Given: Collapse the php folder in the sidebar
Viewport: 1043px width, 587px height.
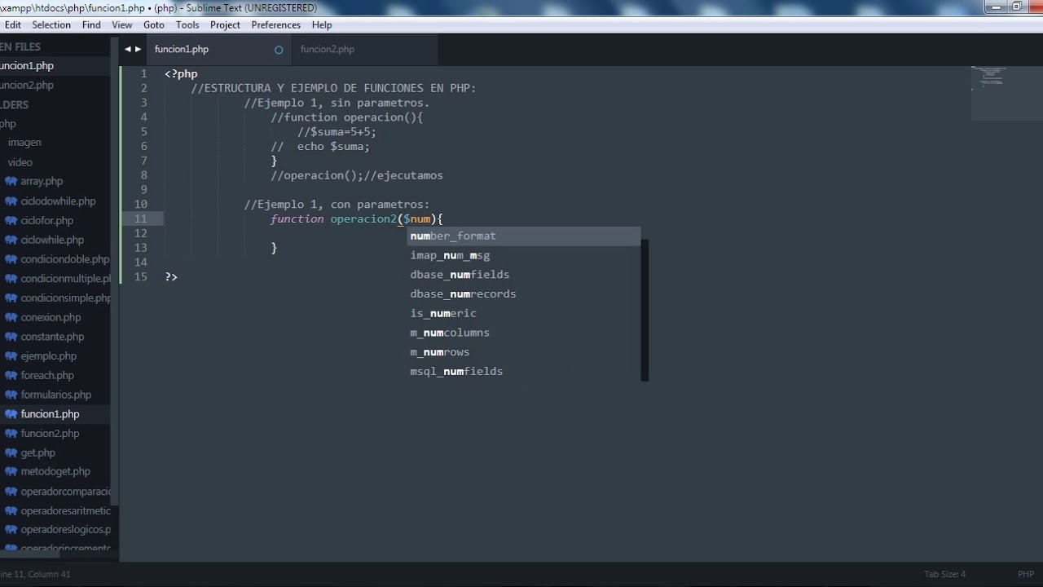Looking at the screenshot, I should (x=8, y=124).
